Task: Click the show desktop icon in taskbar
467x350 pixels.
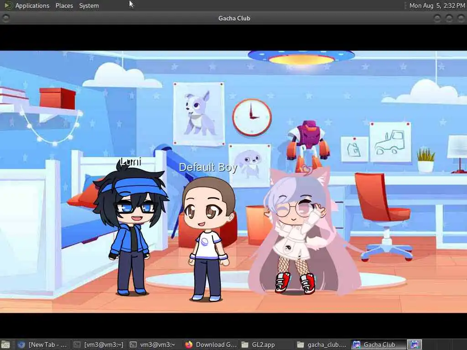Action: point(5,345)
